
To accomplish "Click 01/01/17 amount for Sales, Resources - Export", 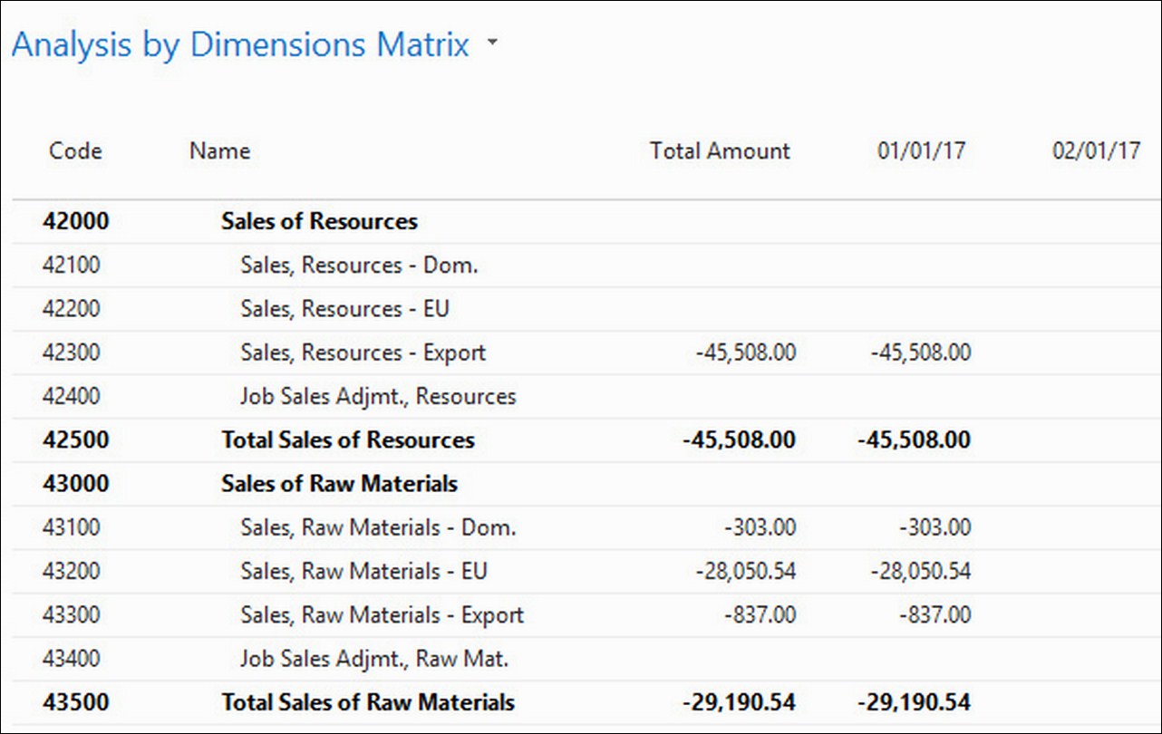I will [921, 352].
